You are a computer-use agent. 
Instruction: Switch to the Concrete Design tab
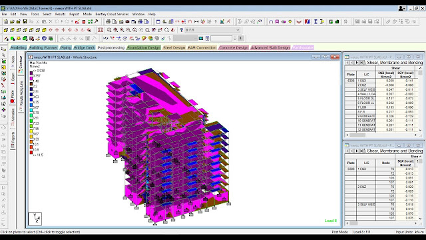234,47
